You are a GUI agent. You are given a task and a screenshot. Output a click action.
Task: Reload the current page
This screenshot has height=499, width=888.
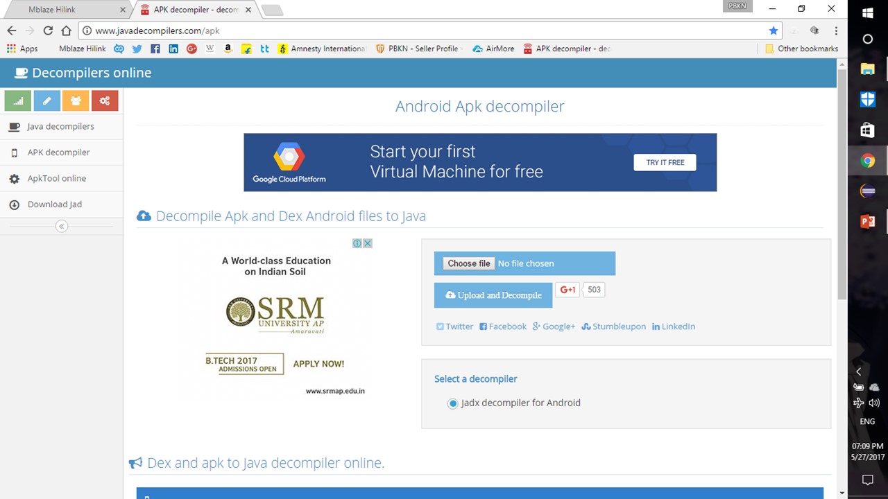pyautogui.click(x=48, y=30)
